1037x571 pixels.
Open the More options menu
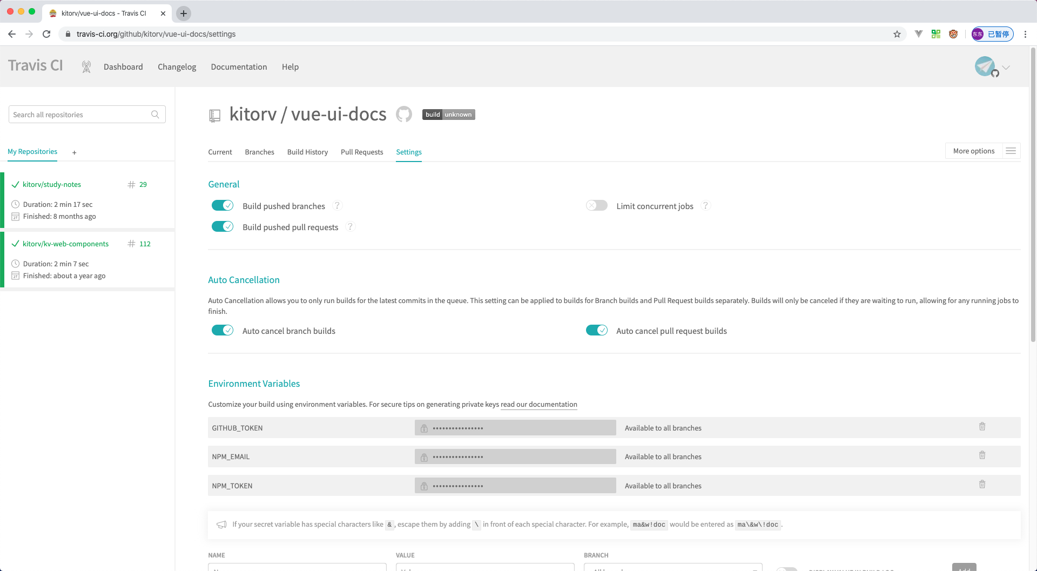tap(983, 151)
